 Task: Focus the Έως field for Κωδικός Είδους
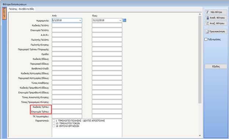pyautogui.click(x=107, y=59)
